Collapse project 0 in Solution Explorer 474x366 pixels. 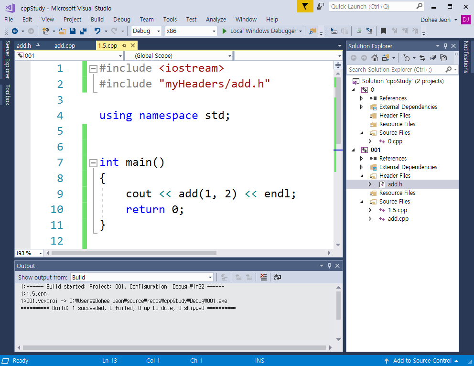pos(354,90)
